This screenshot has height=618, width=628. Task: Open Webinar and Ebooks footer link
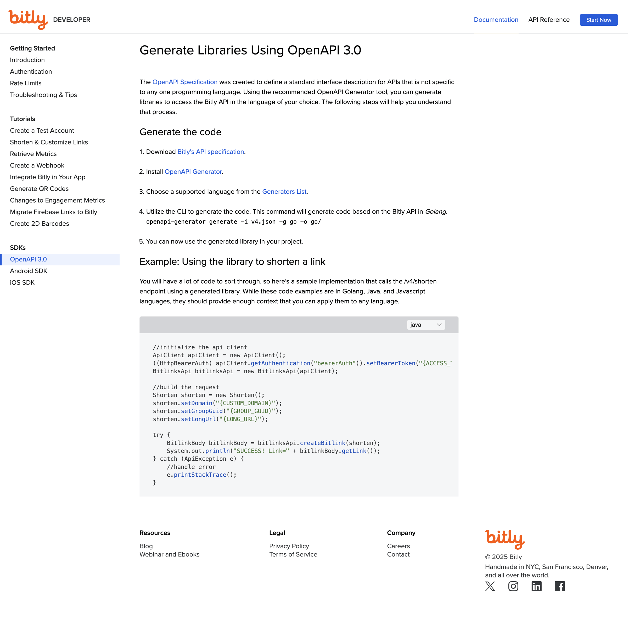(169, 554)
